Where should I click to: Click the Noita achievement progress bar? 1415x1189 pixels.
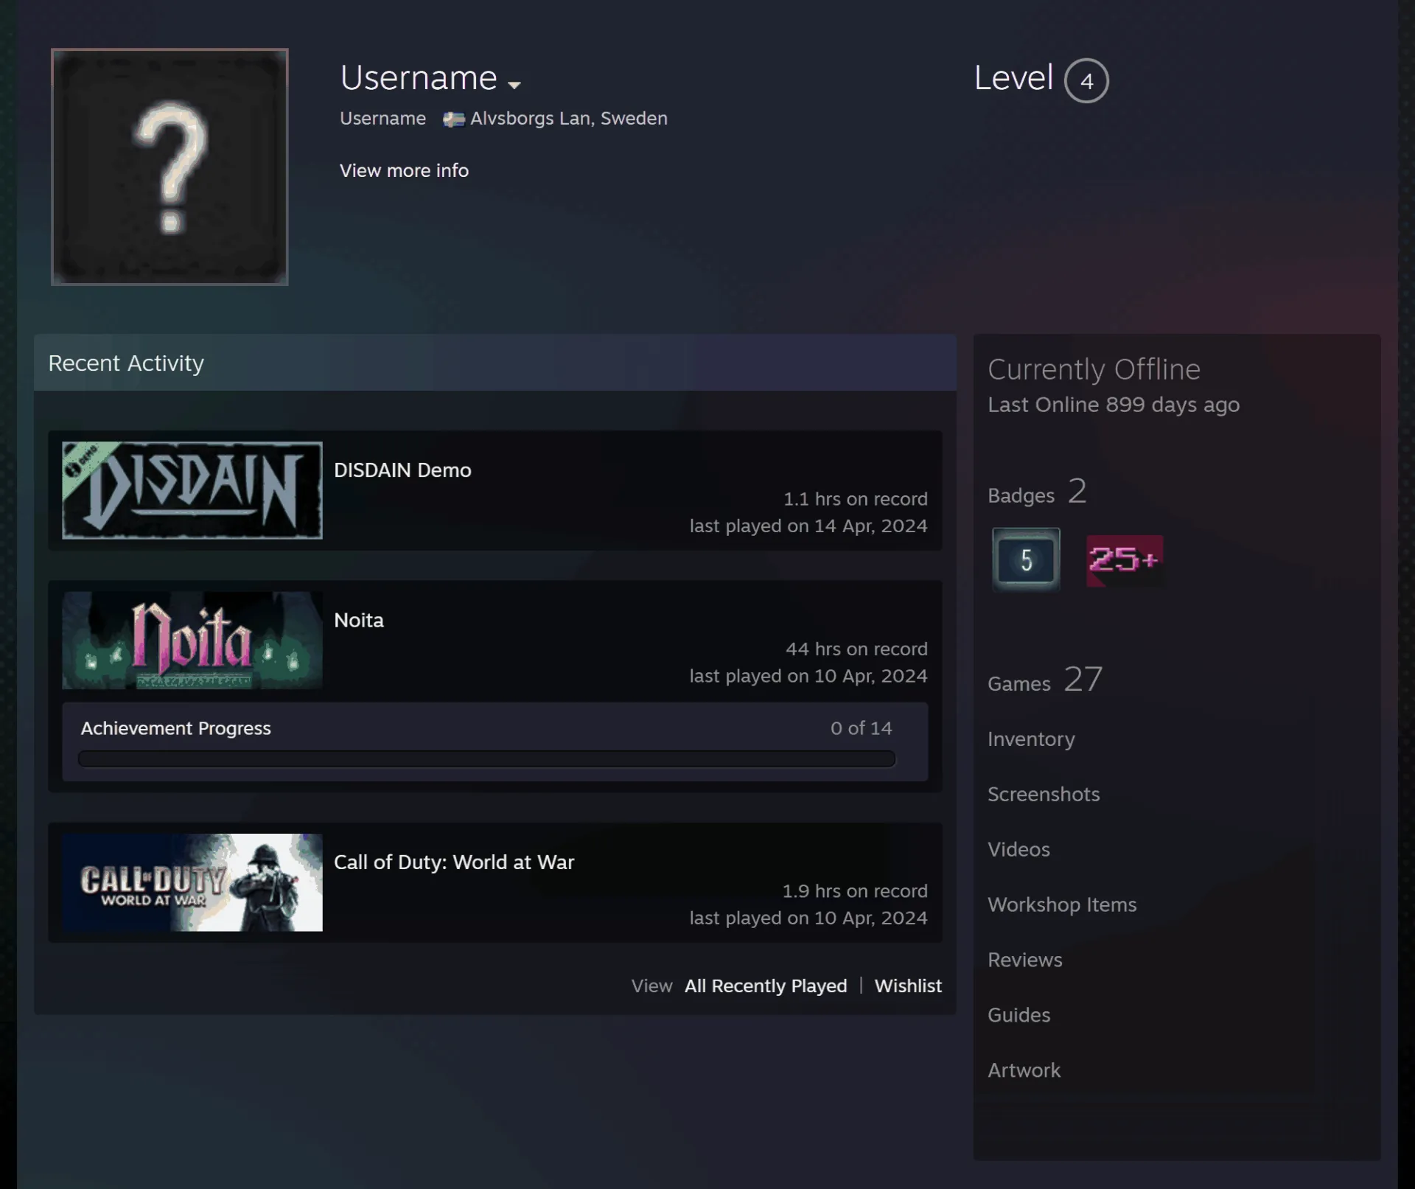click(486, 759)
